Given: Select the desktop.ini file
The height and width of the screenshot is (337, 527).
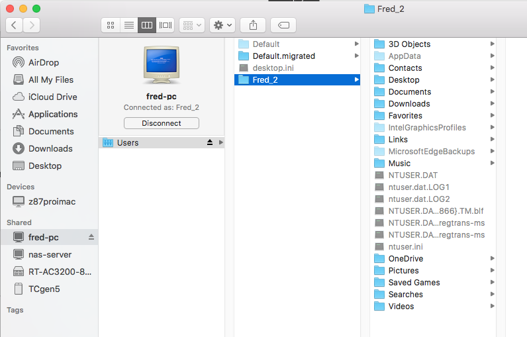Looking at the screenshot, I should click(x=297, y=68).
